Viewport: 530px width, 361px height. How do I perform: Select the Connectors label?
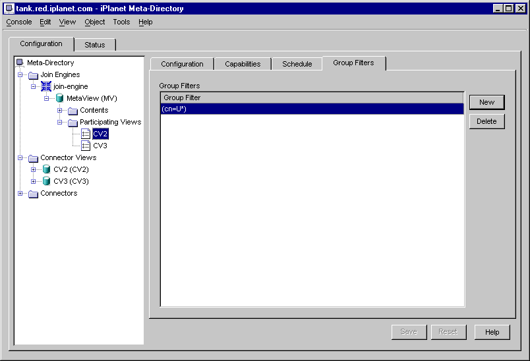(59, 193)
